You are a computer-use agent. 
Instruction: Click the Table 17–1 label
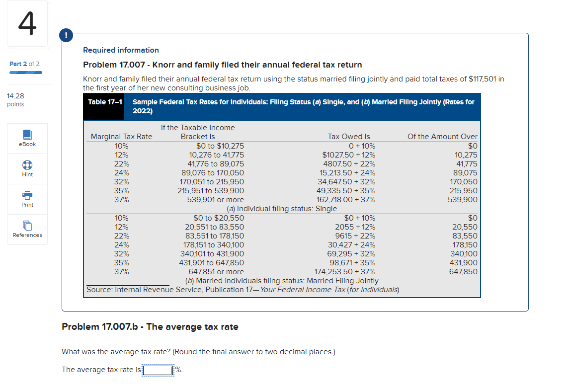click(x=105, y=102)
